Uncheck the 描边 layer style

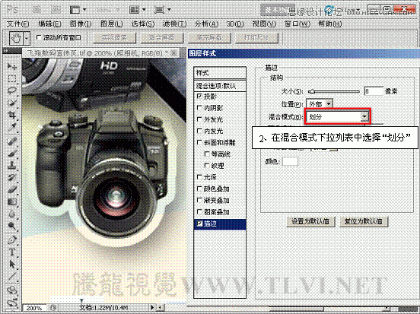[x=199, y=224]
